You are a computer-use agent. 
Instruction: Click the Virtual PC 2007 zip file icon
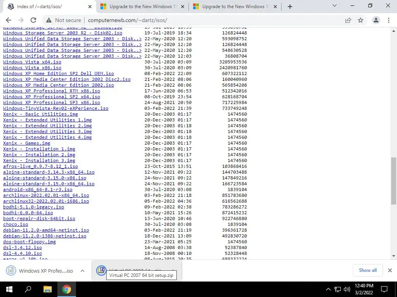(x=101, y=270)
